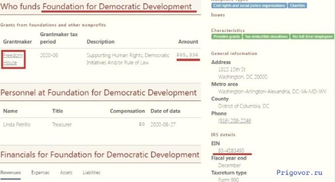
Task: Select the $0 compensation value
Action: pos(142,124)
